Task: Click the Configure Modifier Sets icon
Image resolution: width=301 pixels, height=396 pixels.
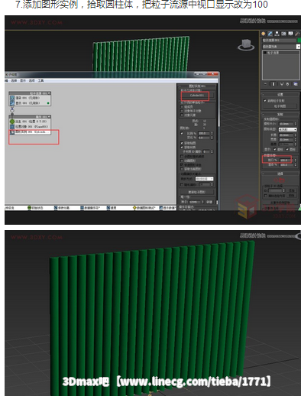Action: pyautogui.click(x=296, y=84)
